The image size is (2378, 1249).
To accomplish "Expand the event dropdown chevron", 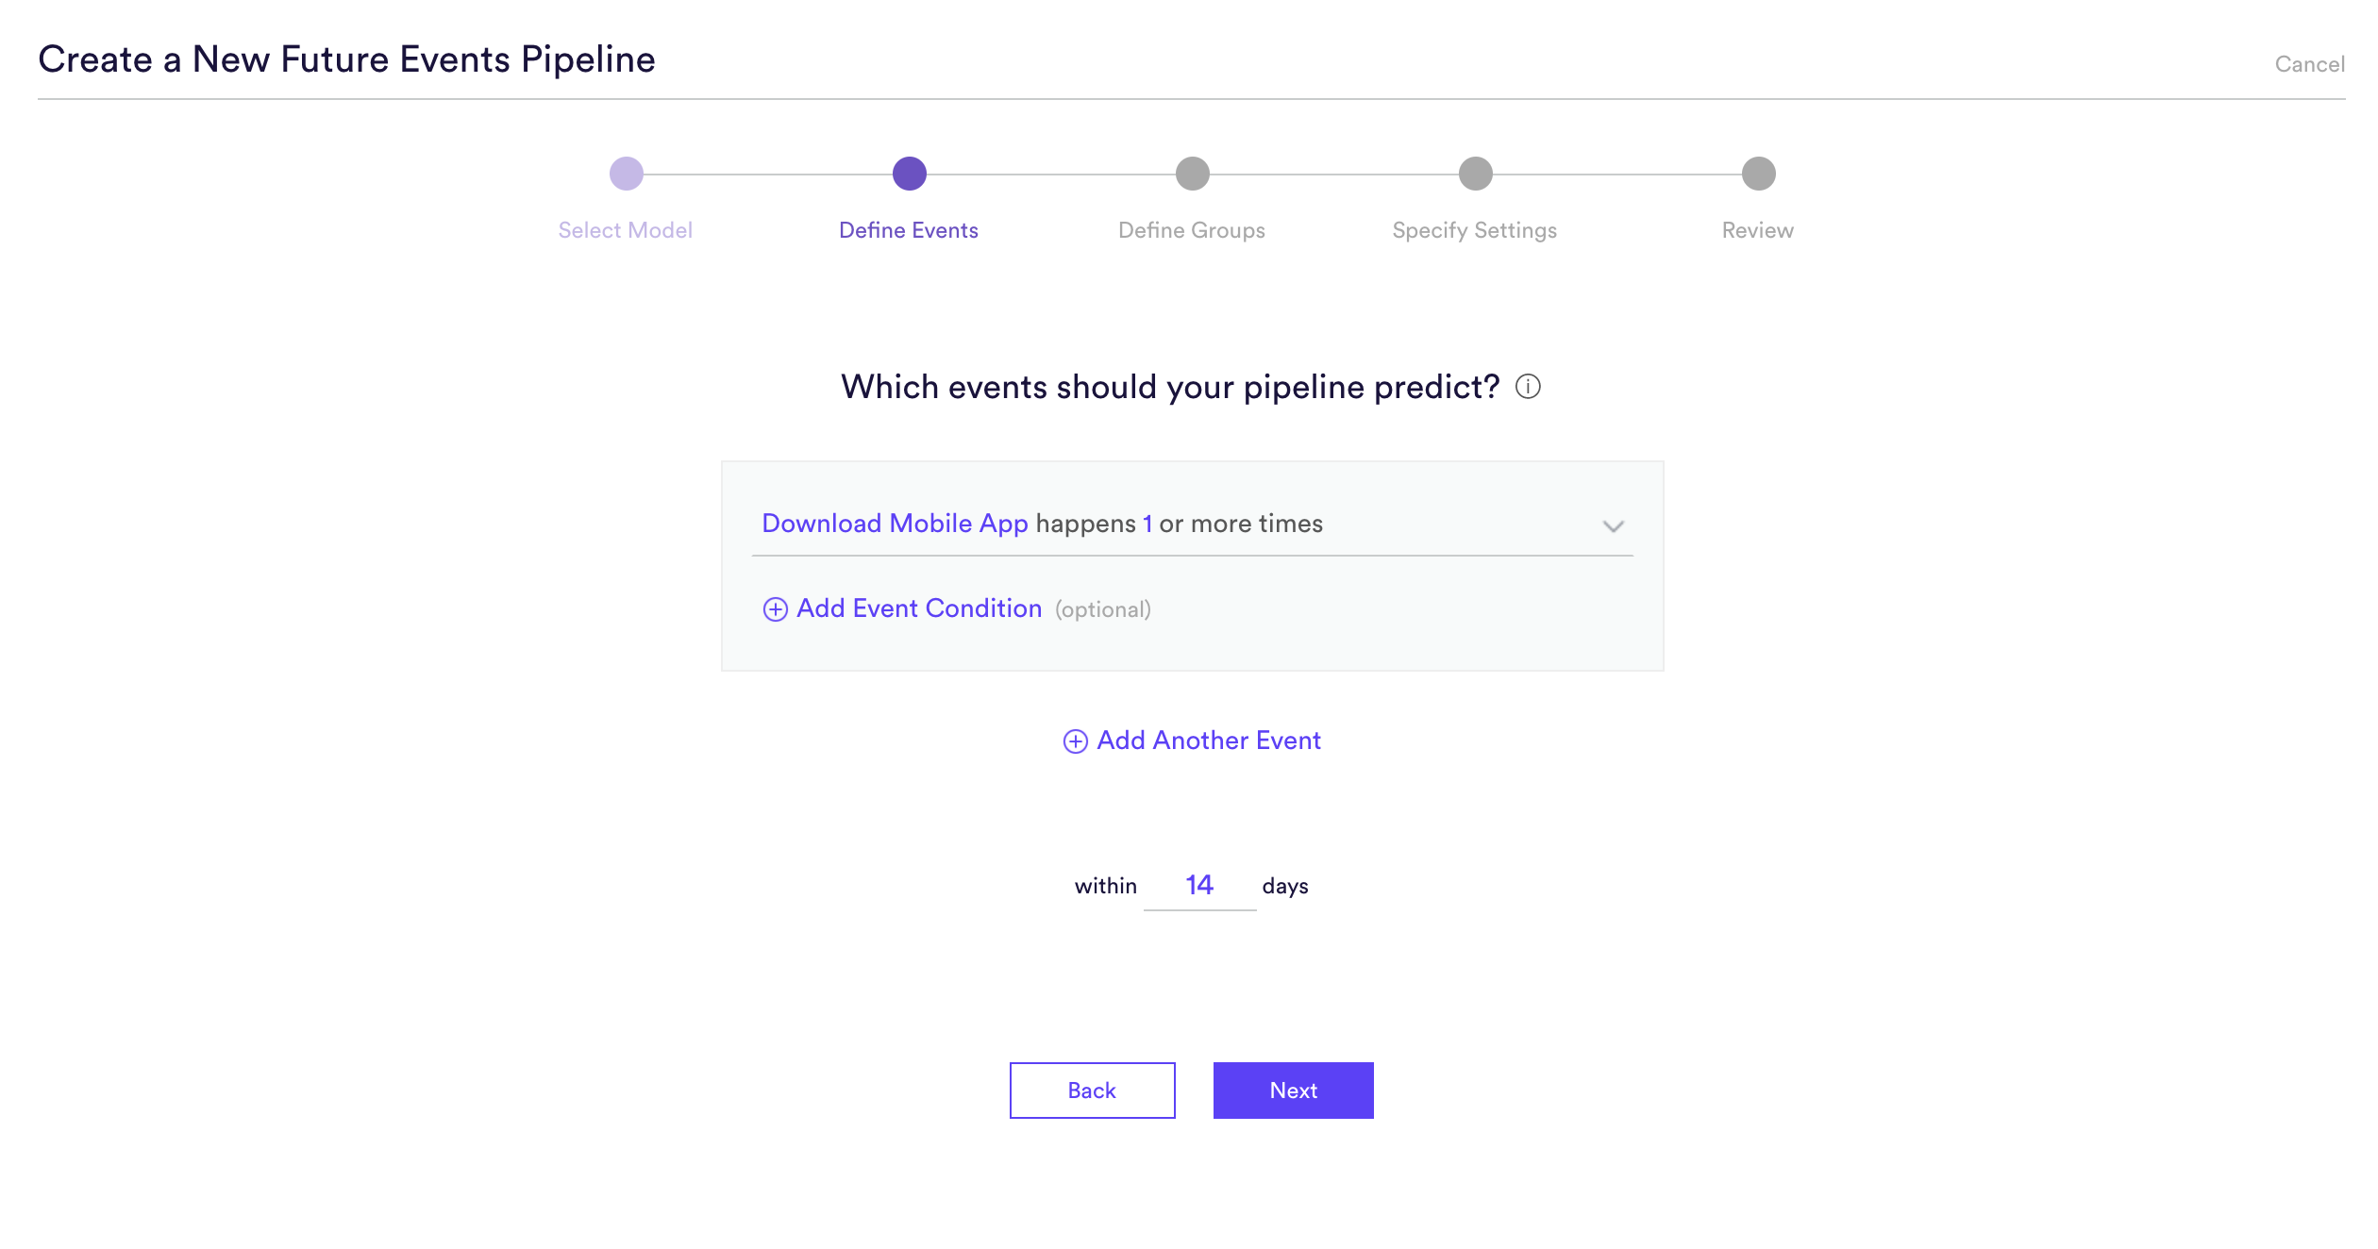I will tap(1614, 526).
